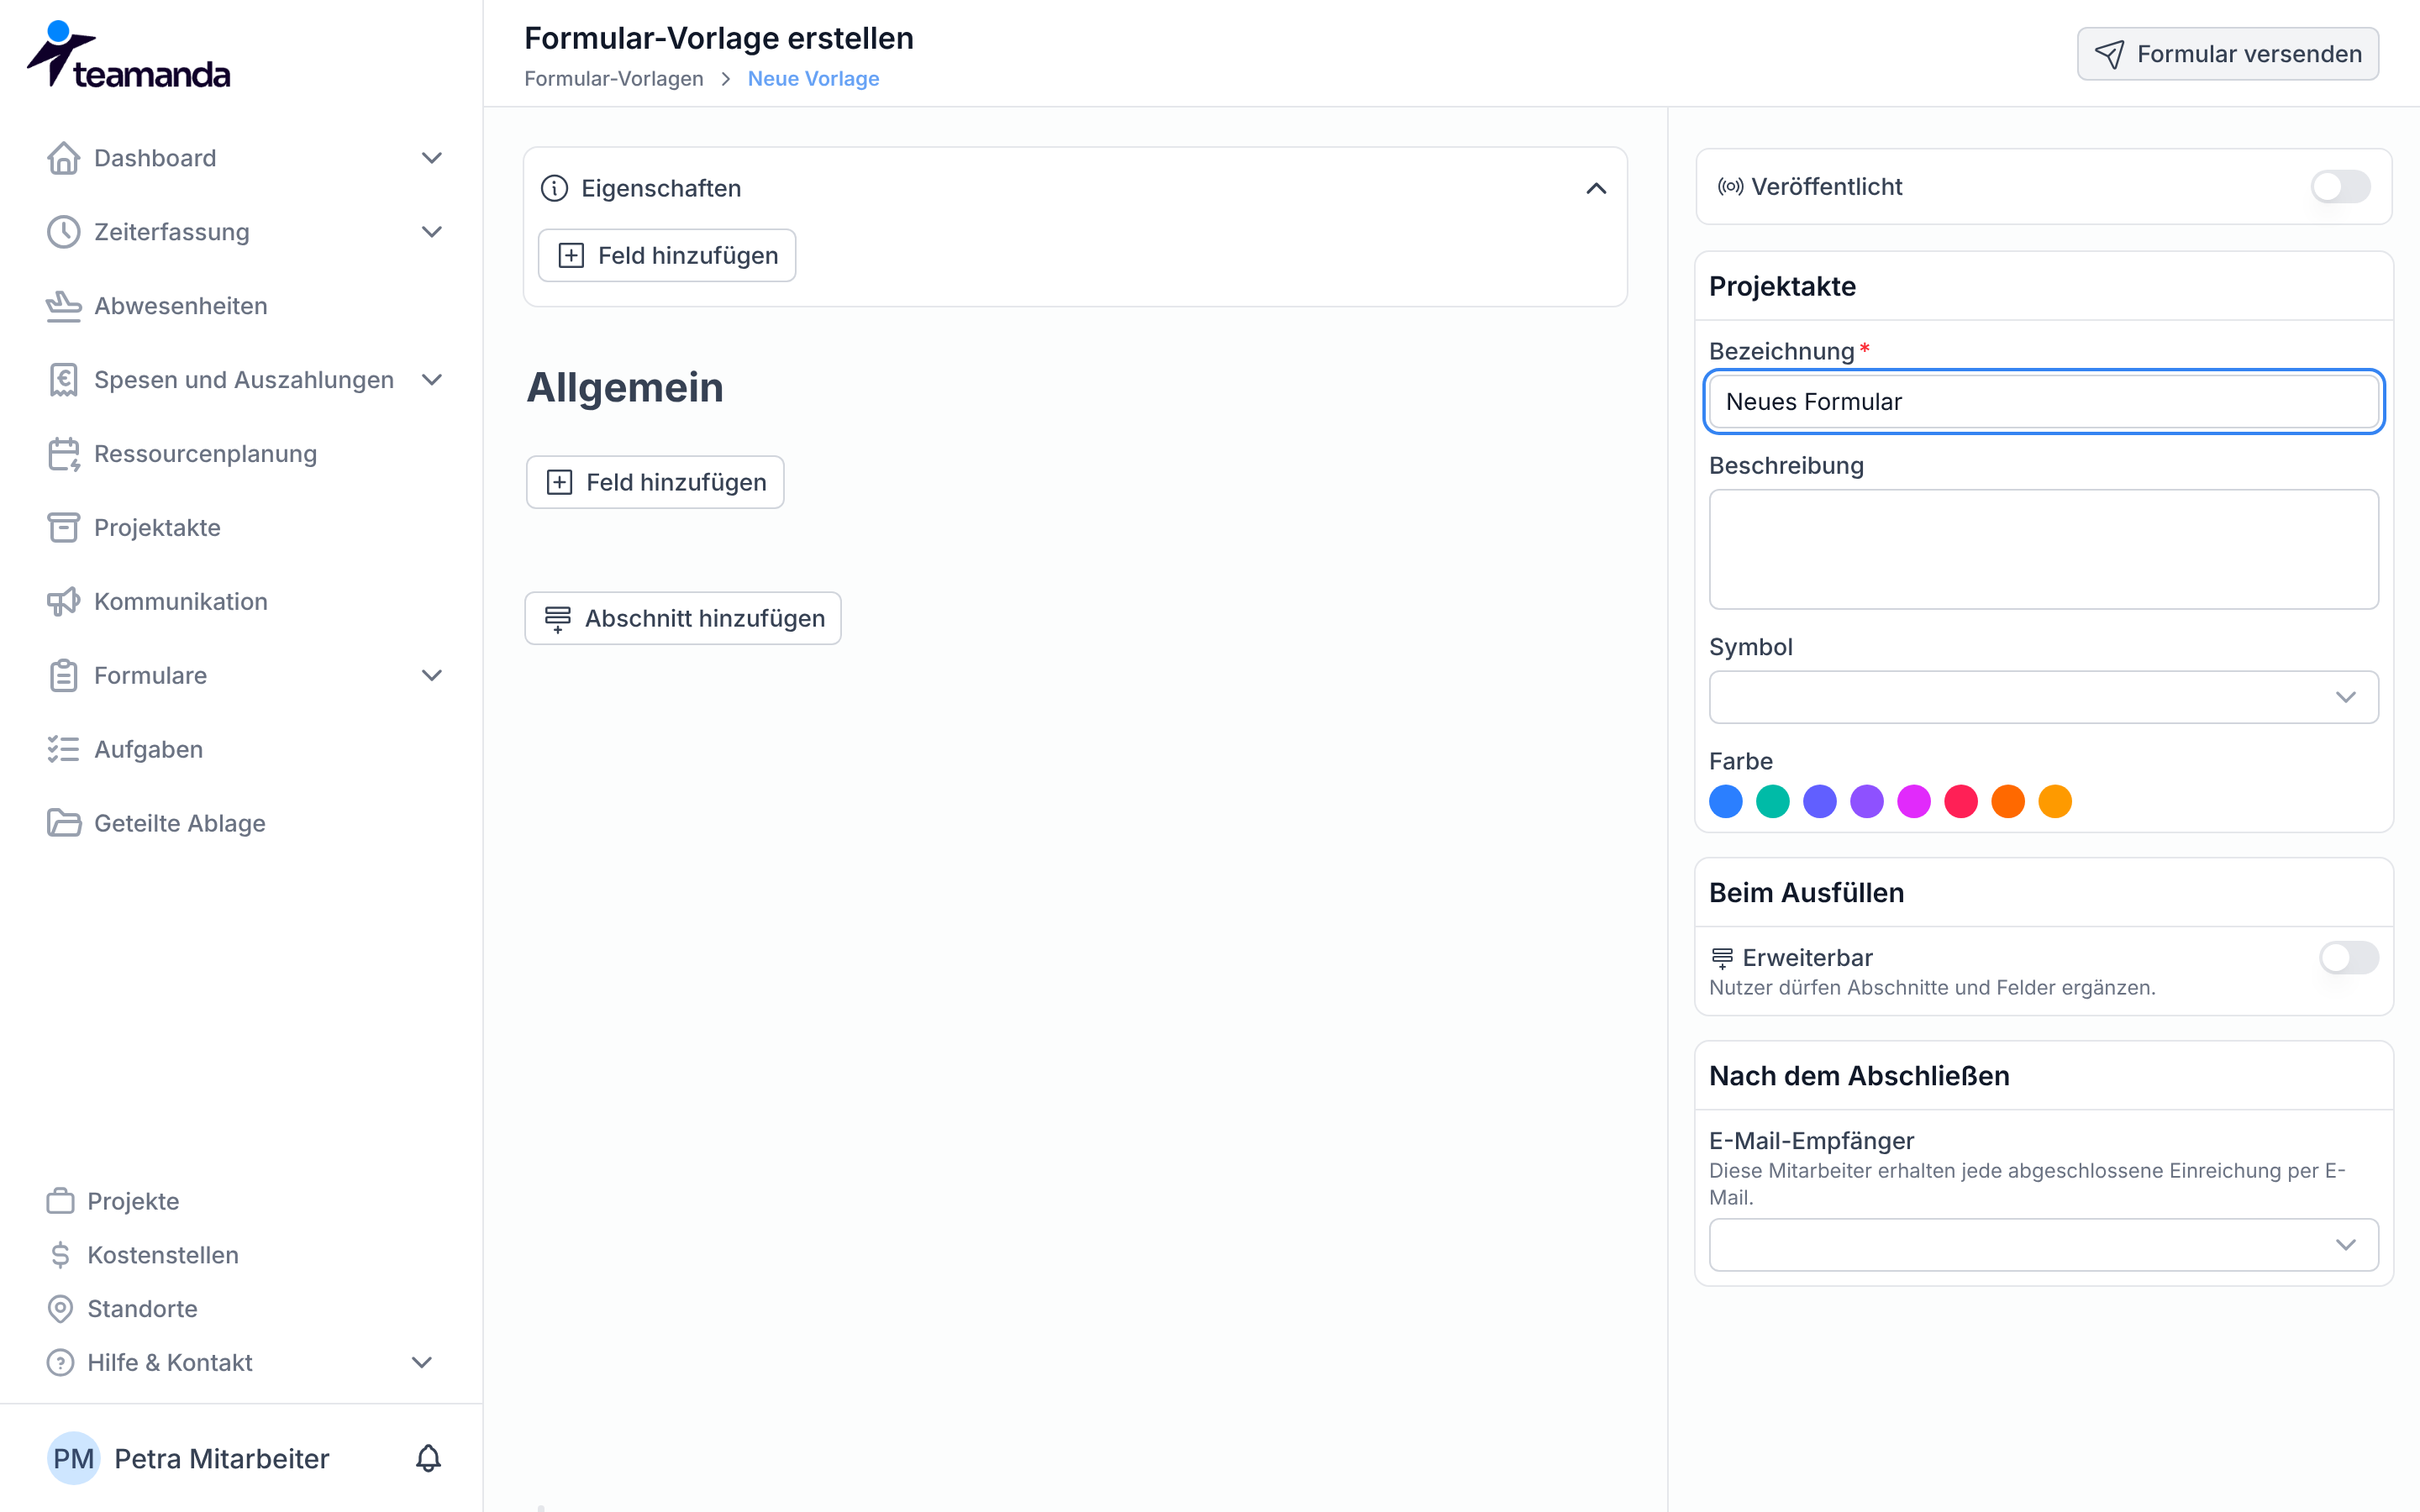Click the Geteilte Ablage folder icon
The width and height of the screenshot is (2420, 1512).
pyautogui.click(x=63, y=823)
